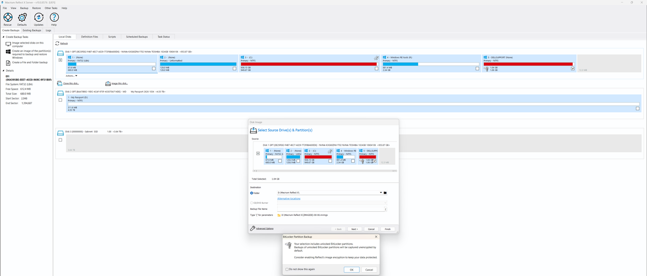647x276 pixels.
Task: Open the Defaults settings gear
Action: click(x=22, y=17)
